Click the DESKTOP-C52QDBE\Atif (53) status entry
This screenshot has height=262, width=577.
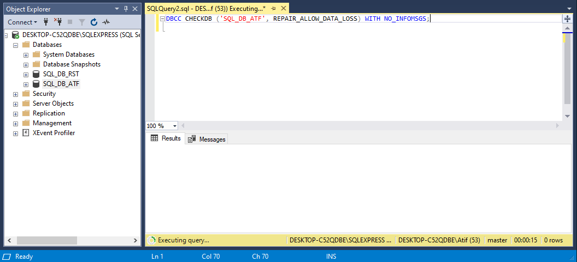click(439, 240)
